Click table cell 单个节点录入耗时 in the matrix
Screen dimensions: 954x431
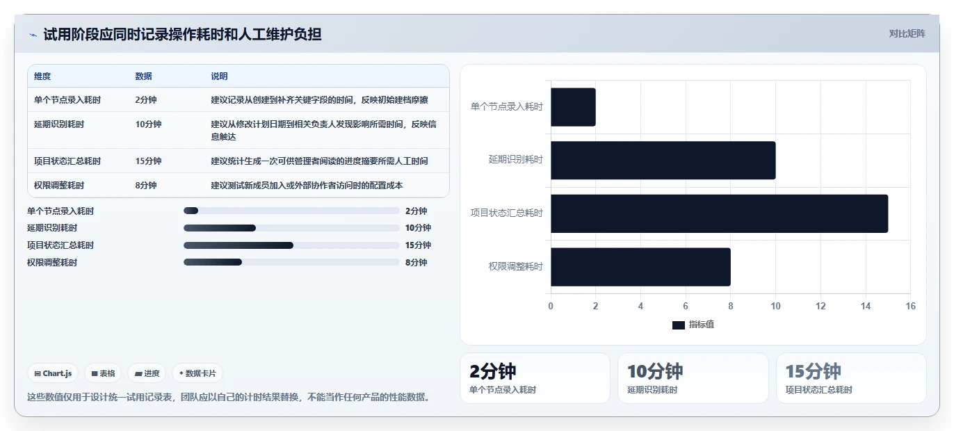[x=67, y=100]
